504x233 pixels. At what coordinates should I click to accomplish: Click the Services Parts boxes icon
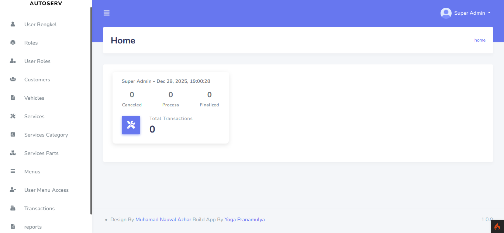tap(13, 153)
